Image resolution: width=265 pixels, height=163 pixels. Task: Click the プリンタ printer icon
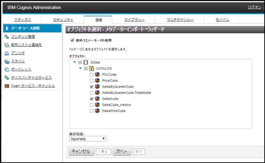point(7,53)
